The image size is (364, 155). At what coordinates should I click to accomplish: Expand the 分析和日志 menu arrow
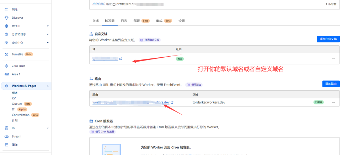(48, 34)
